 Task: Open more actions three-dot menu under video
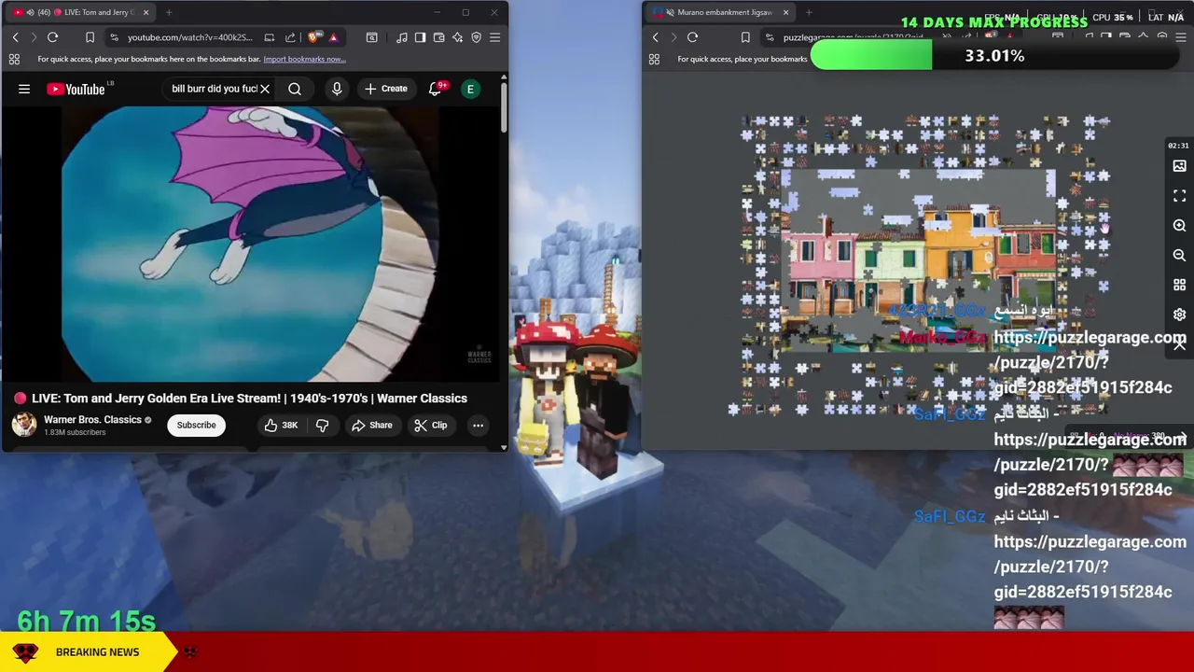point(478,426)
